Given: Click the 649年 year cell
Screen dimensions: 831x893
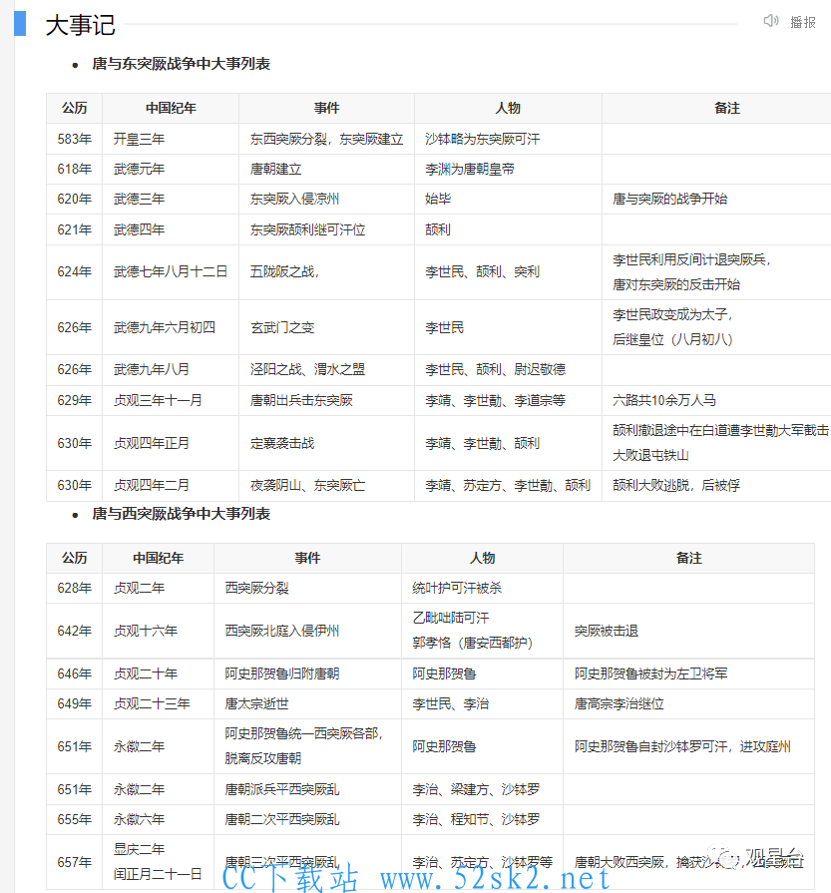Looking at the screenshot, I should [75, 703].
